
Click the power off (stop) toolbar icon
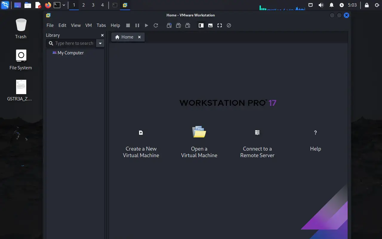click(128, 25)
